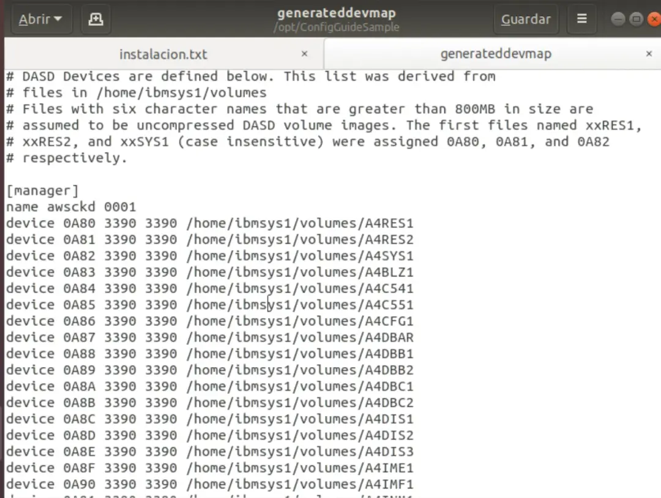Click the path ending in A4DBB2
This screenshot has width=661, height=498.
point(300,370)
